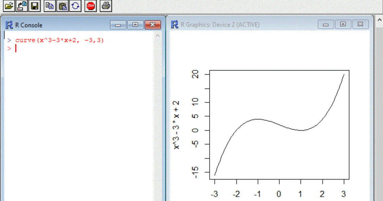Click the R Console vertical scrollbar
This screenshot has height=201, width=383.
click(158, 102)
